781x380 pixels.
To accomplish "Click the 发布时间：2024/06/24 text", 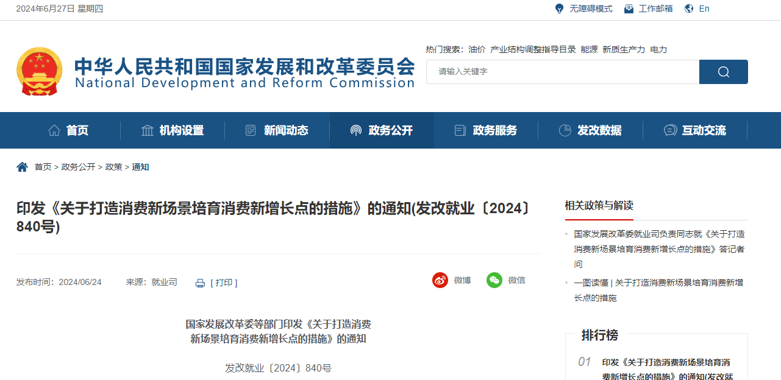I will tap(59, 282).
